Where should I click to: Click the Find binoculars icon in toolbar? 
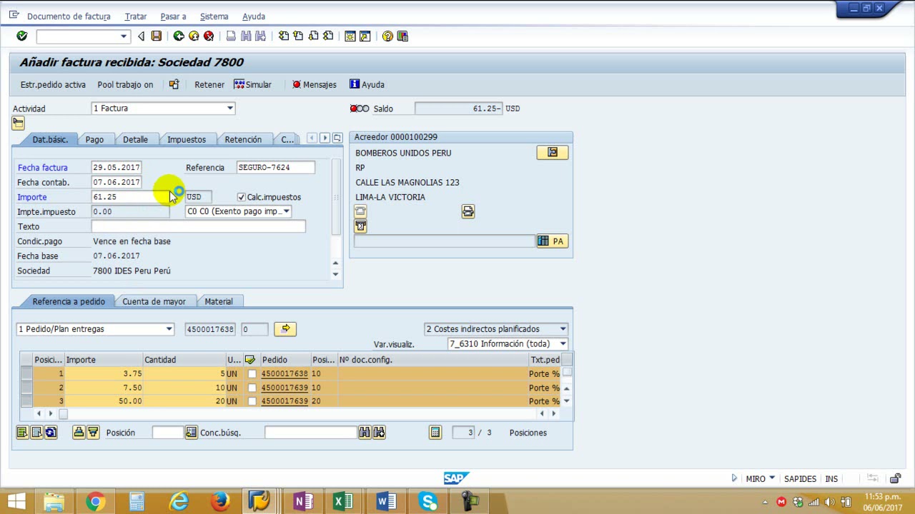pos(246,36)
